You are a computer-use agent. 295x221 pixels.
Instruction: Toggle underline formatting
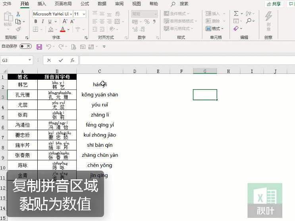pyautogui.click(x=50, y=21)
